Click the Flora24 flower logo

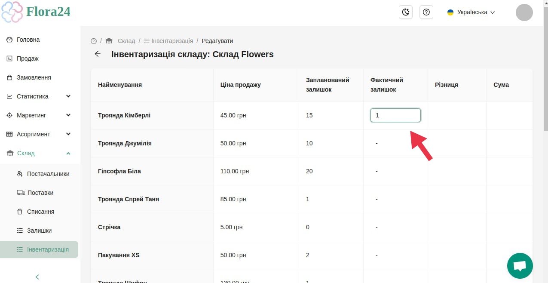(x=12, y=12)
